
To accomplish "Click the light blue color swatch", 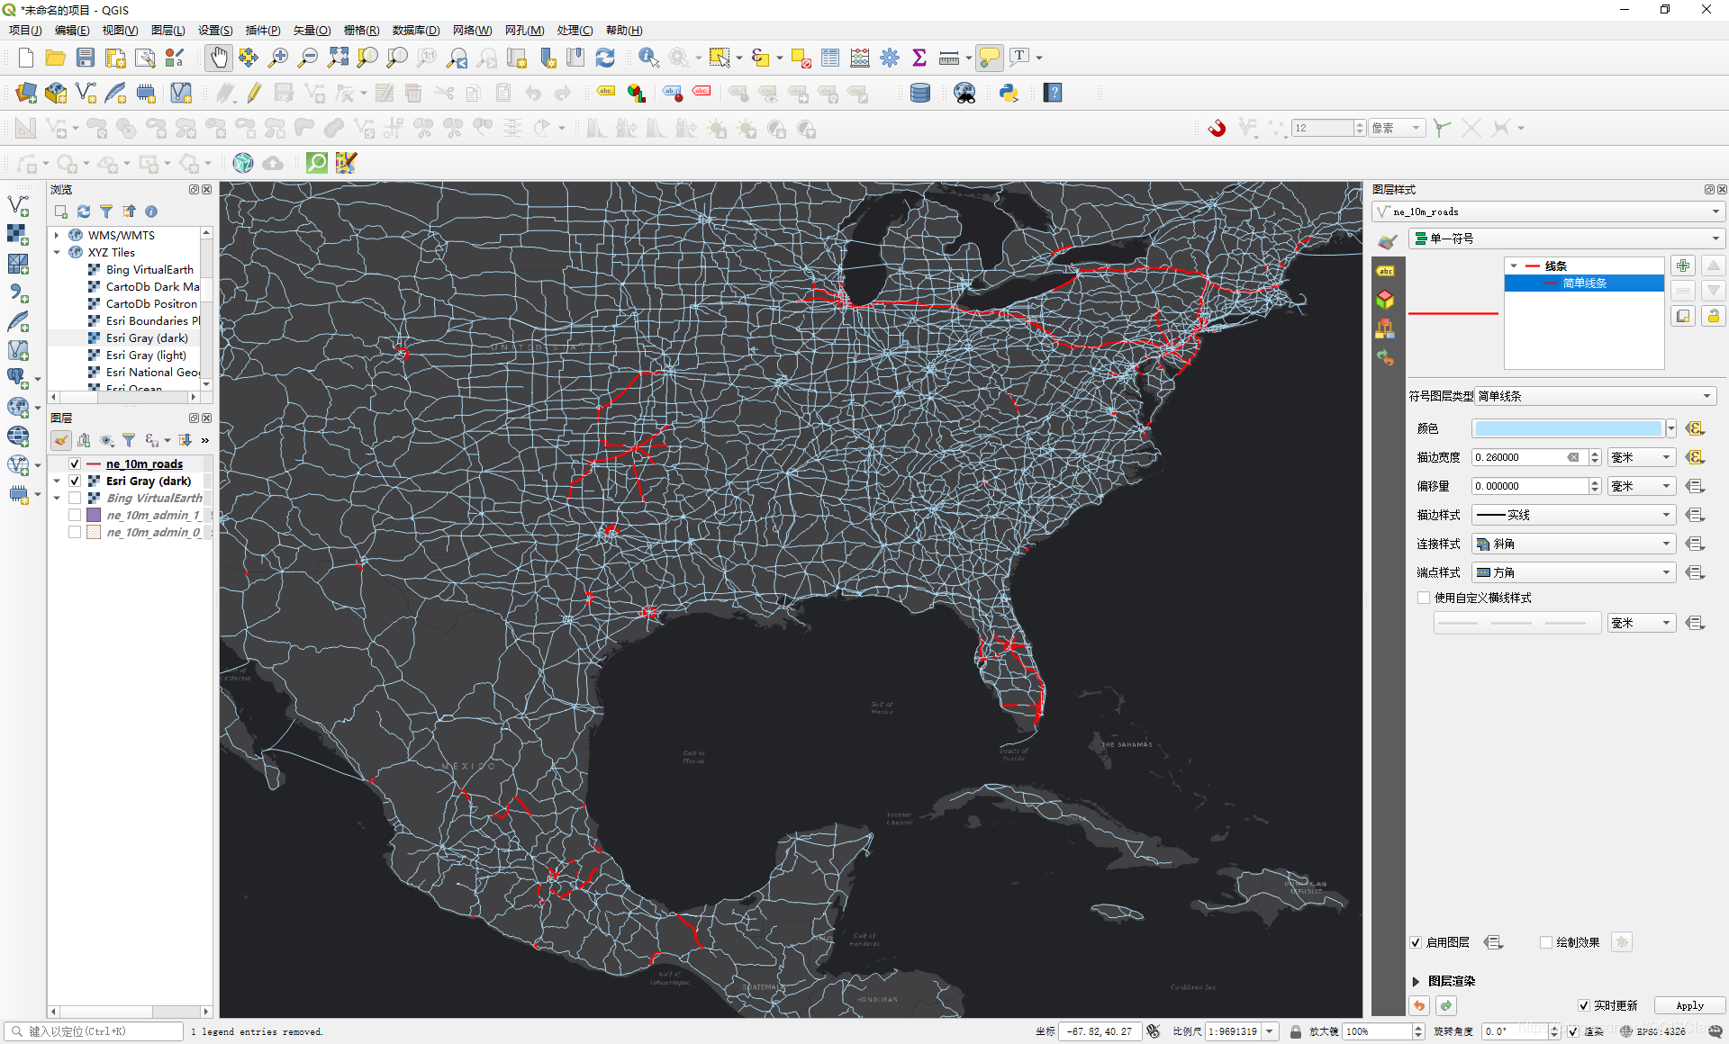I will 1568,428.
